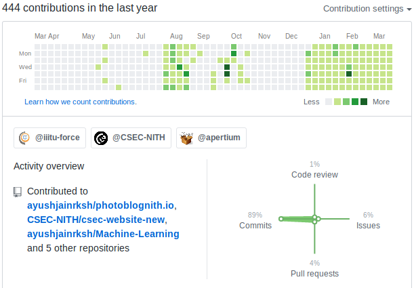Image resolution: width=414 pixels, height=288 pixels.
Task: Click the lightest gray legend swatch
Action: pos(329,102)
